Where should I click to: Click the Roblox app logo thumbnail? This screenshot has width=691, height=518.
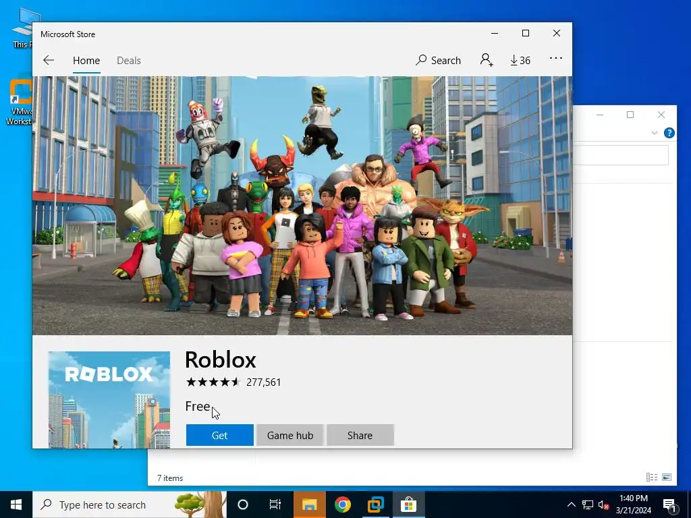[109, 399]
